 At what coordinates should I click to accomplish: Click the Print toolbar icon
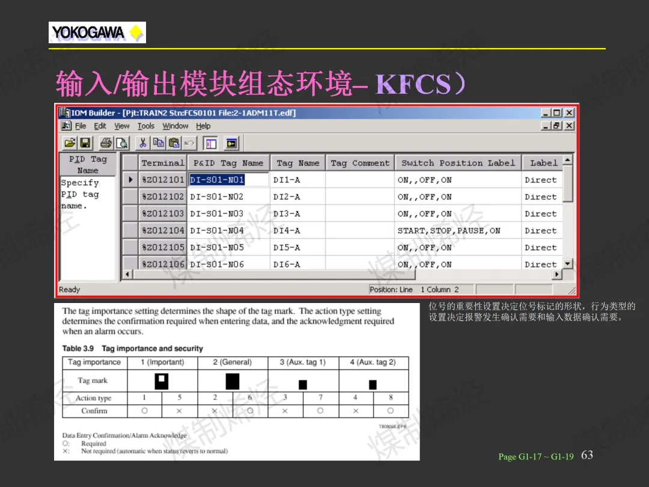coord(106,143)
